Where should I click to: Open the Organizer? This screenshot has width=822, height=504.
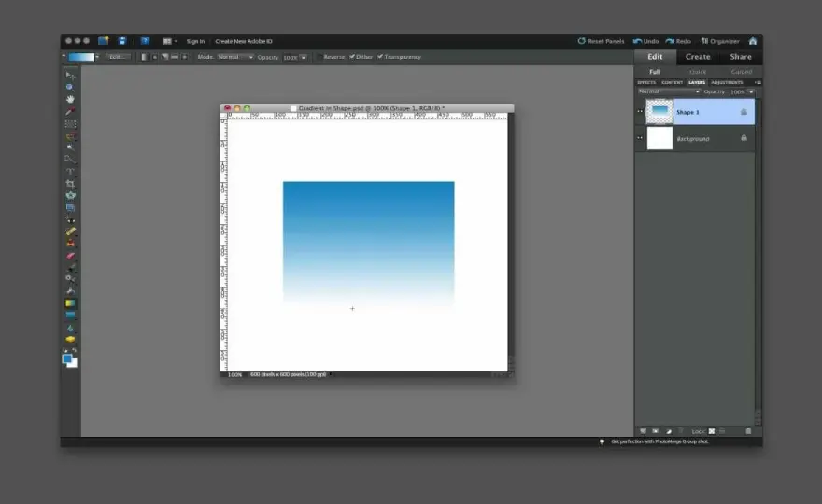click(720, 41)
